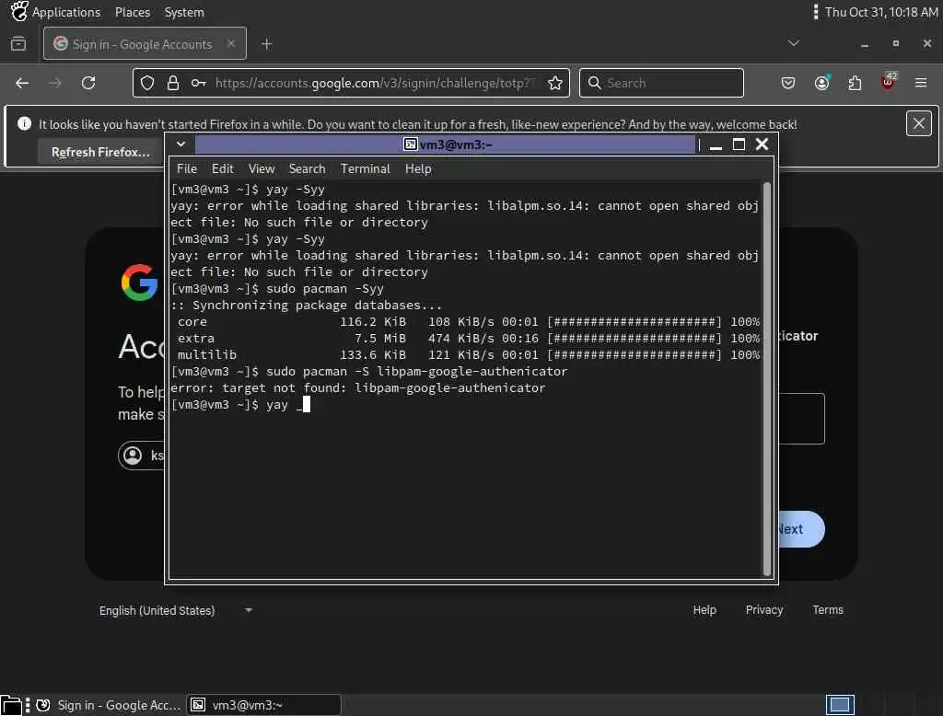Open the Places menu in the top panel

(x=133, y=12)
